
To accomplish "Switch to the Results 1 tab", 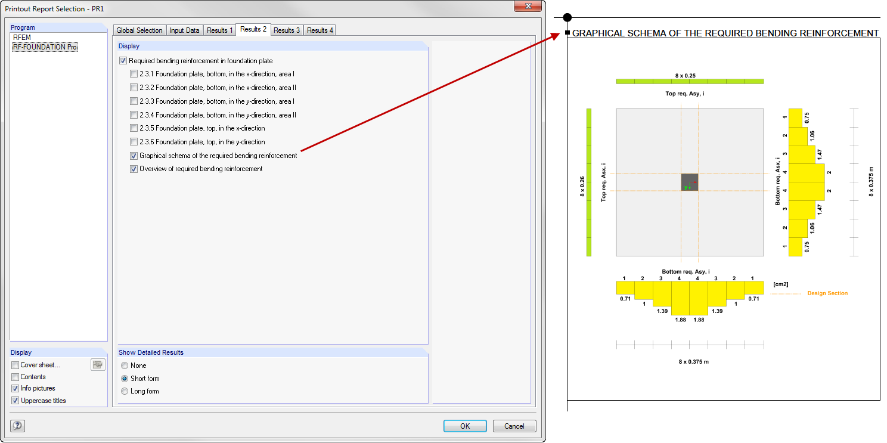I will (219, 30).
